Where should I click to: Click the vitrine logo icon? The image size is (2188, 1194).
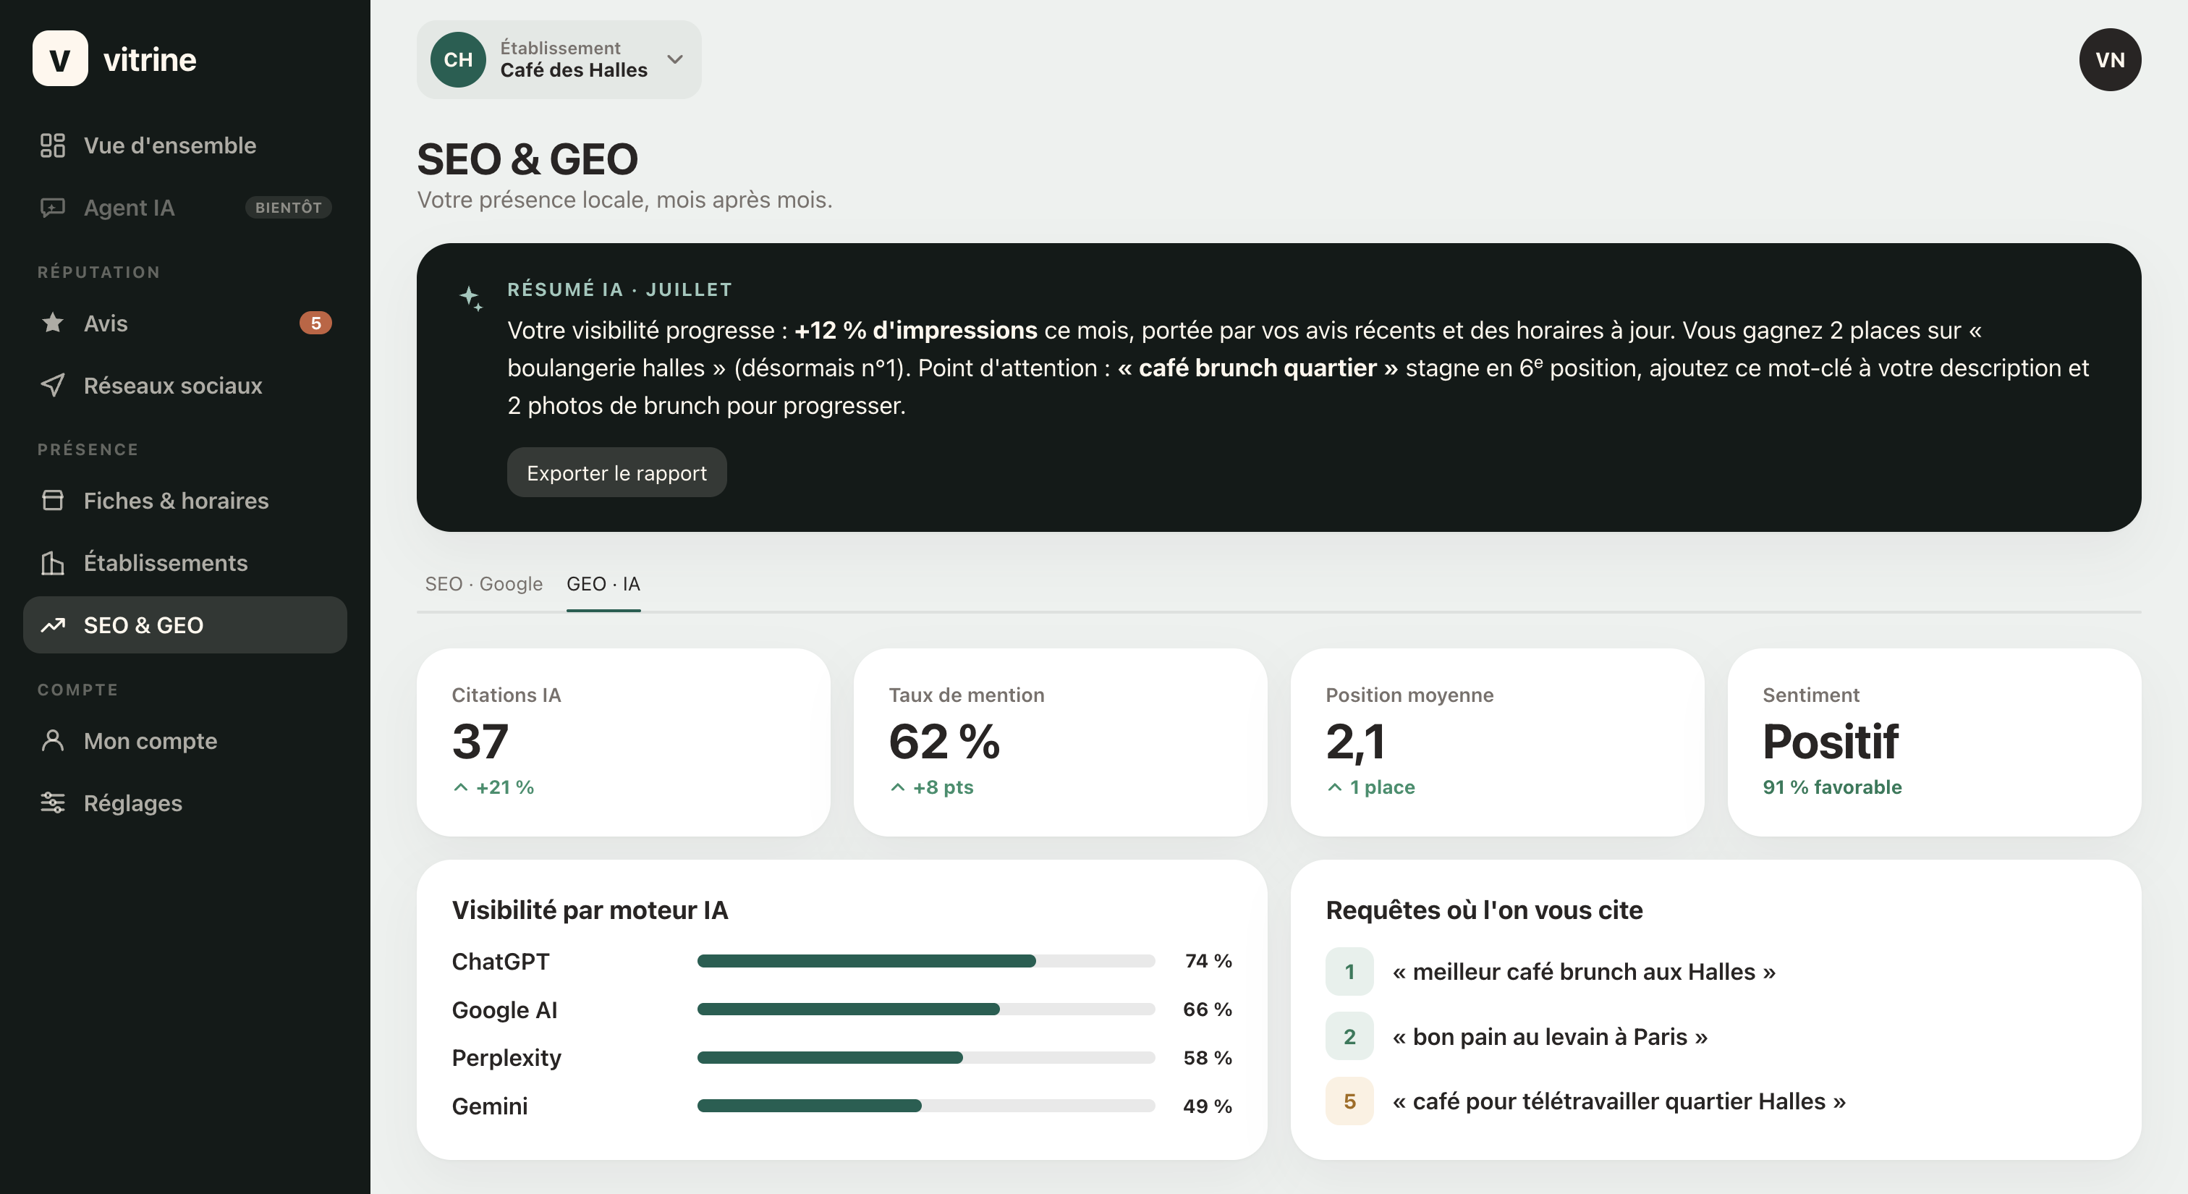pos(59,59)
